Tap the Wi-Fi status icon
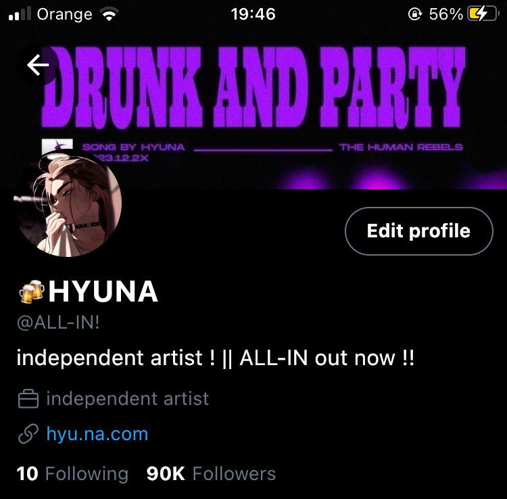The image size is (507, 499). [x=109, y=14]
